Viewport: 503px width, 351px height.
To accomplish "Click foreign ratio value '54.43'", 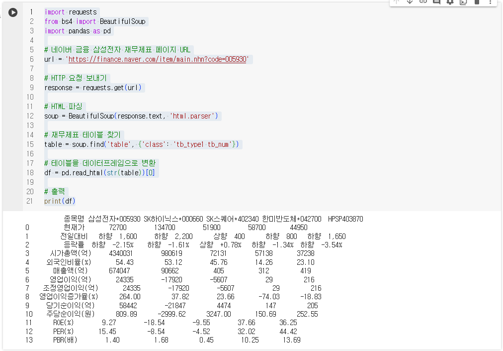I will [124, 262].
